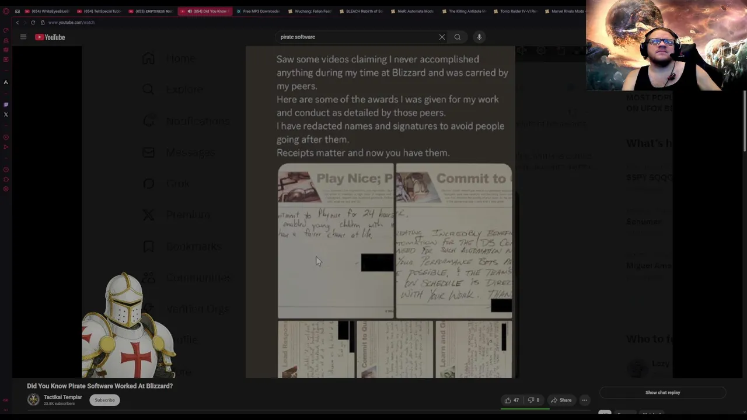Share the video
This screenshot has height=420, width=747.
click(561, 400)
